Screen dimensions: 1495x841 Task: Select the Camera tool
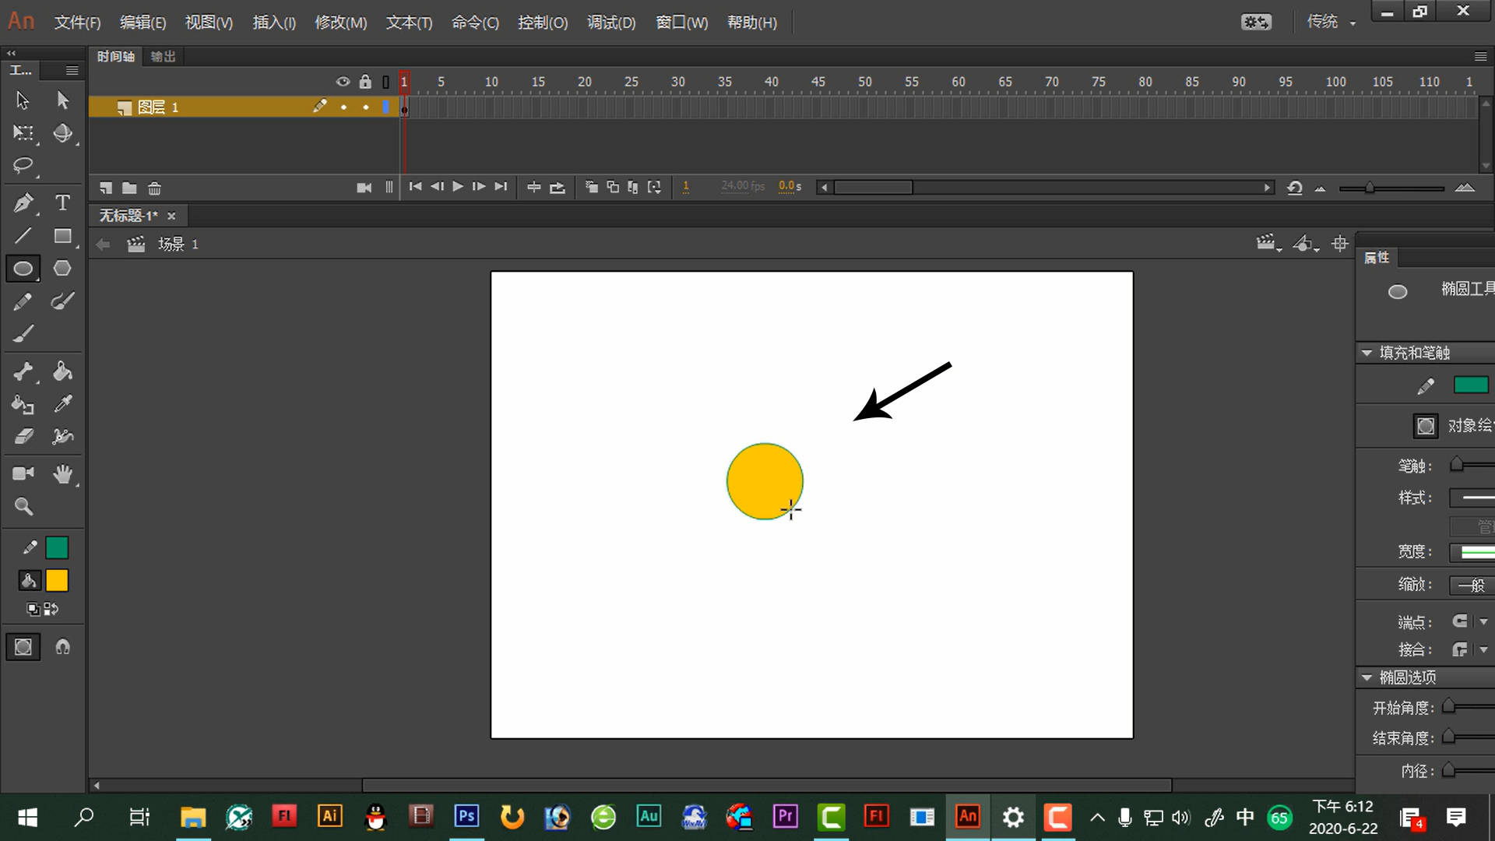click(x=23, y=473)
